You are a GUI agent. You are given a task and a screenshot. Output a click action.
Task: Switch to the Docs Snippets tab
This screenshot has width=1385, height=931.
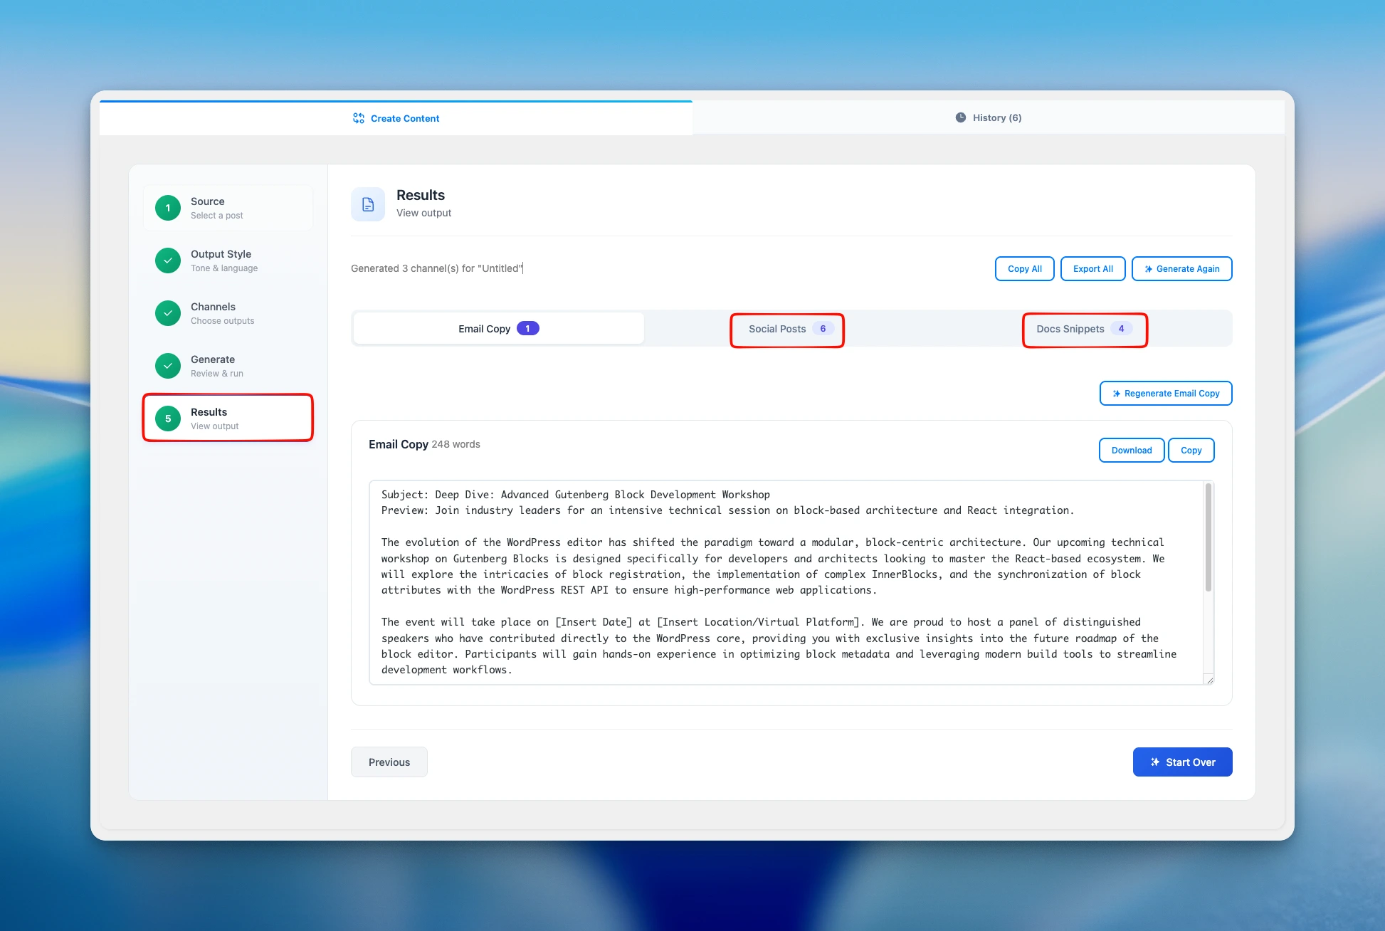click(1084, 329)
